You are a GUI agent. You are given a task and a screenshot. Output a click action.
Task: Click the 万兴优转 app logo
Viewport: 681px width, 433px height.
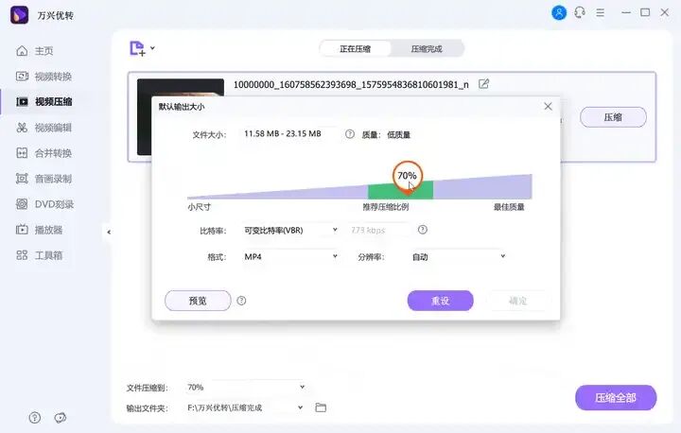tap(19, 15)
